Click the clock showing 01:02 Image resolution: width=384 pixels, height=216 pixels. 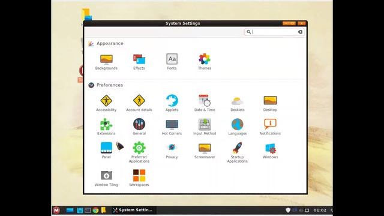click(320, 210)
